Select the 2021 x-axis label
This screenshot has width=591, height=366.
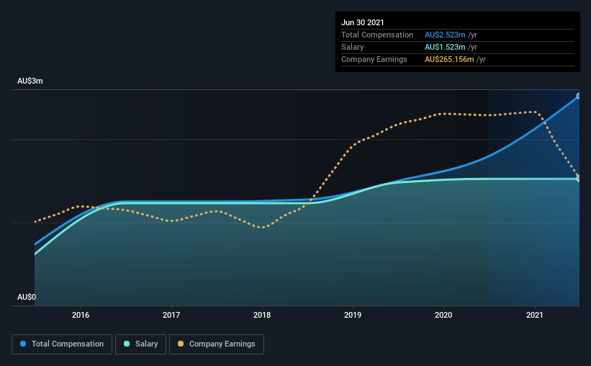point(534,315)
